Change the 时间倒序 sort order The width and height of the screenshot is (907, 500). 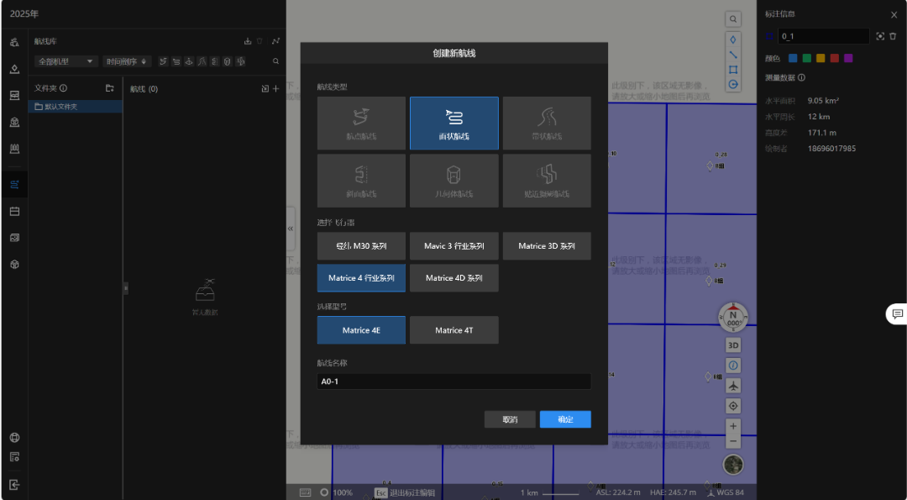point(127,61)
